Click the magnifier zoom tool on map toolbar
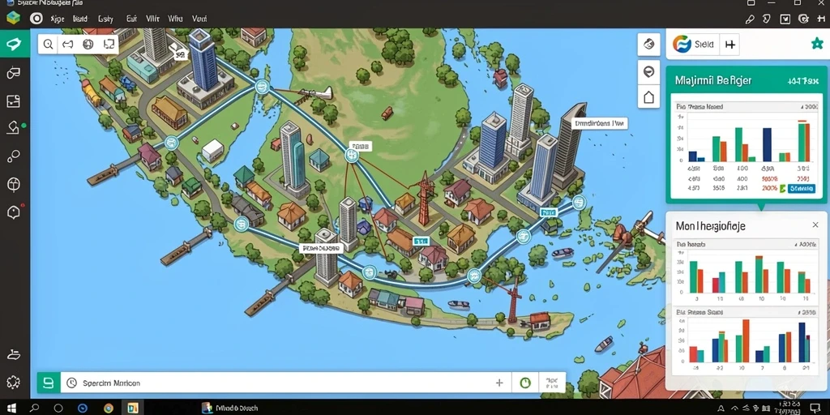This screenshot has width=830, height=415. click(x=48, y=45)
